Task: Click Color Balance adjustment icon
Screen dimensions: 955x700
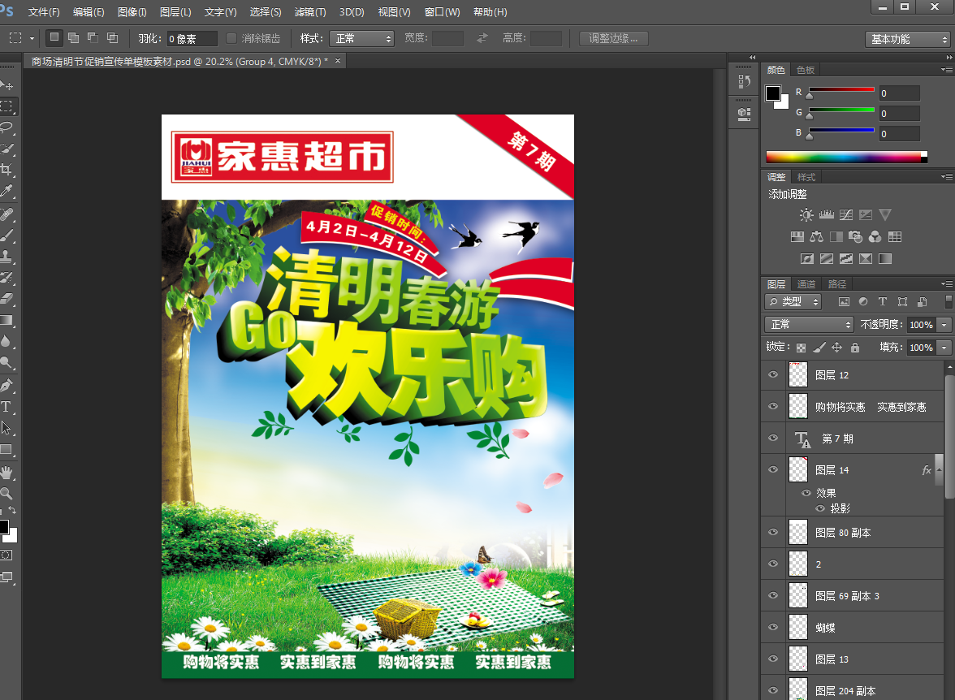Action: 817,236
